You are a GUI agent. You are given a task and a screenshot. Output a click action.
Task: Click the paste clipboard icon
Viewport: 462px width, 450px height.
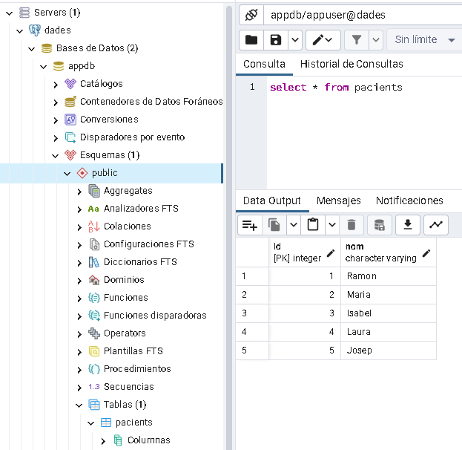coord(313,224)
